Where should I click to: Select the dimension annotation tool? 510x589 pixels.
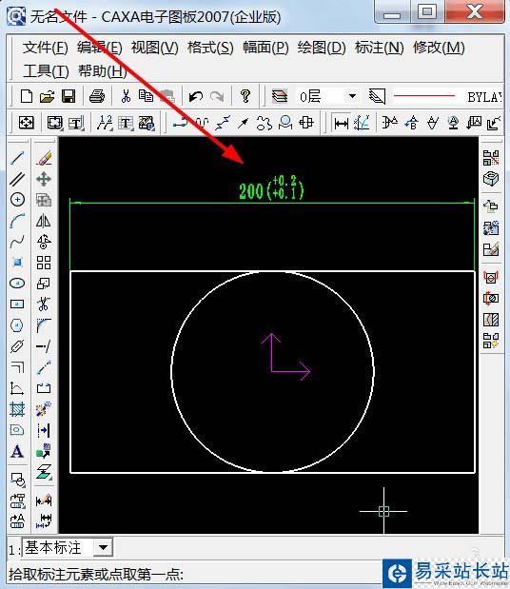(x=341, y=123)
